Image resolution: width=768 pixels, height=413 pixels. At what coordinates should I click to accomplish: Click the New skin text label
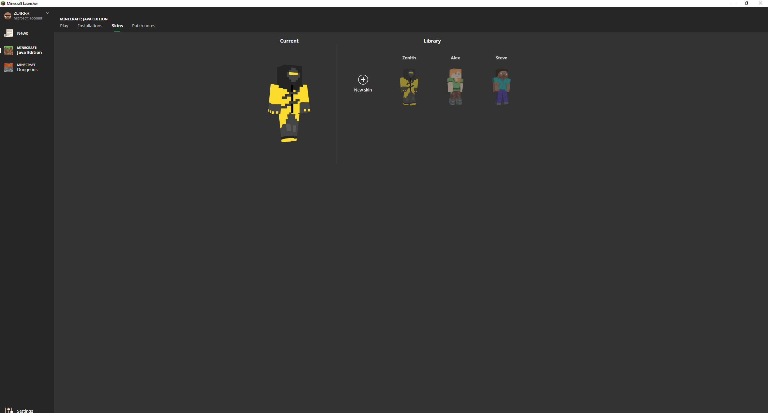363,90
